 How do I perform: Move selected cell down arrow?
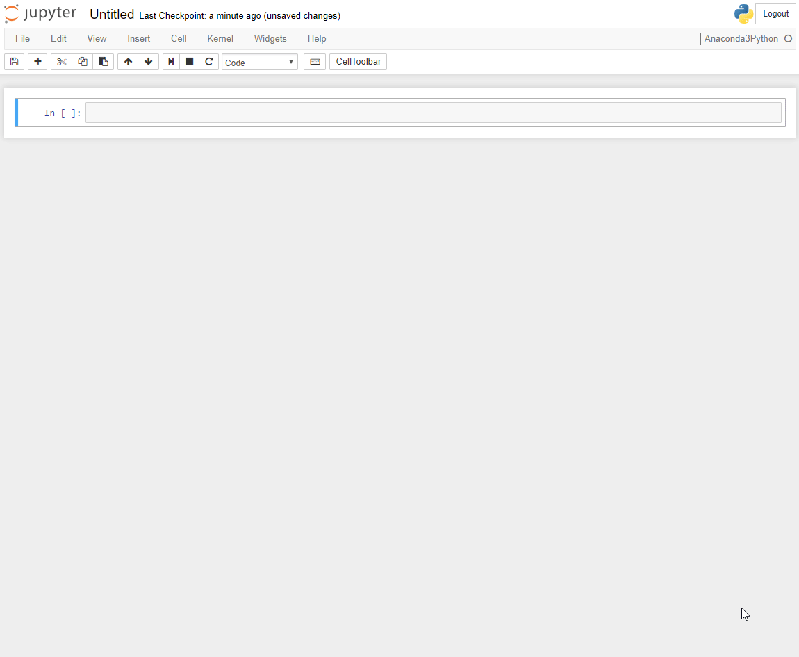tap(148, 62)
